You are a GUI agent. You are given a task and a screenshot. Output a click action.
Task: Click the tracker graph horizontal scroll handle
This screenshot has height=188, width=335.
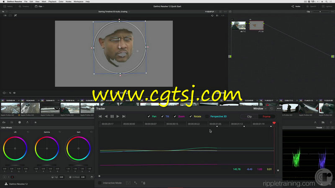99,176
